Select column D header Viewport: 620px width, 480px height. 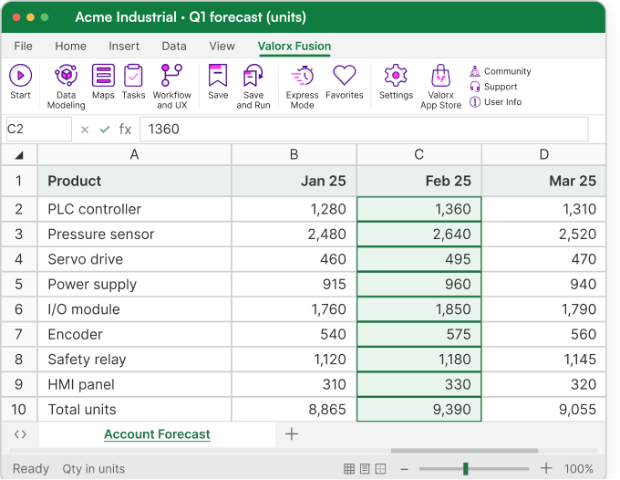544,155
